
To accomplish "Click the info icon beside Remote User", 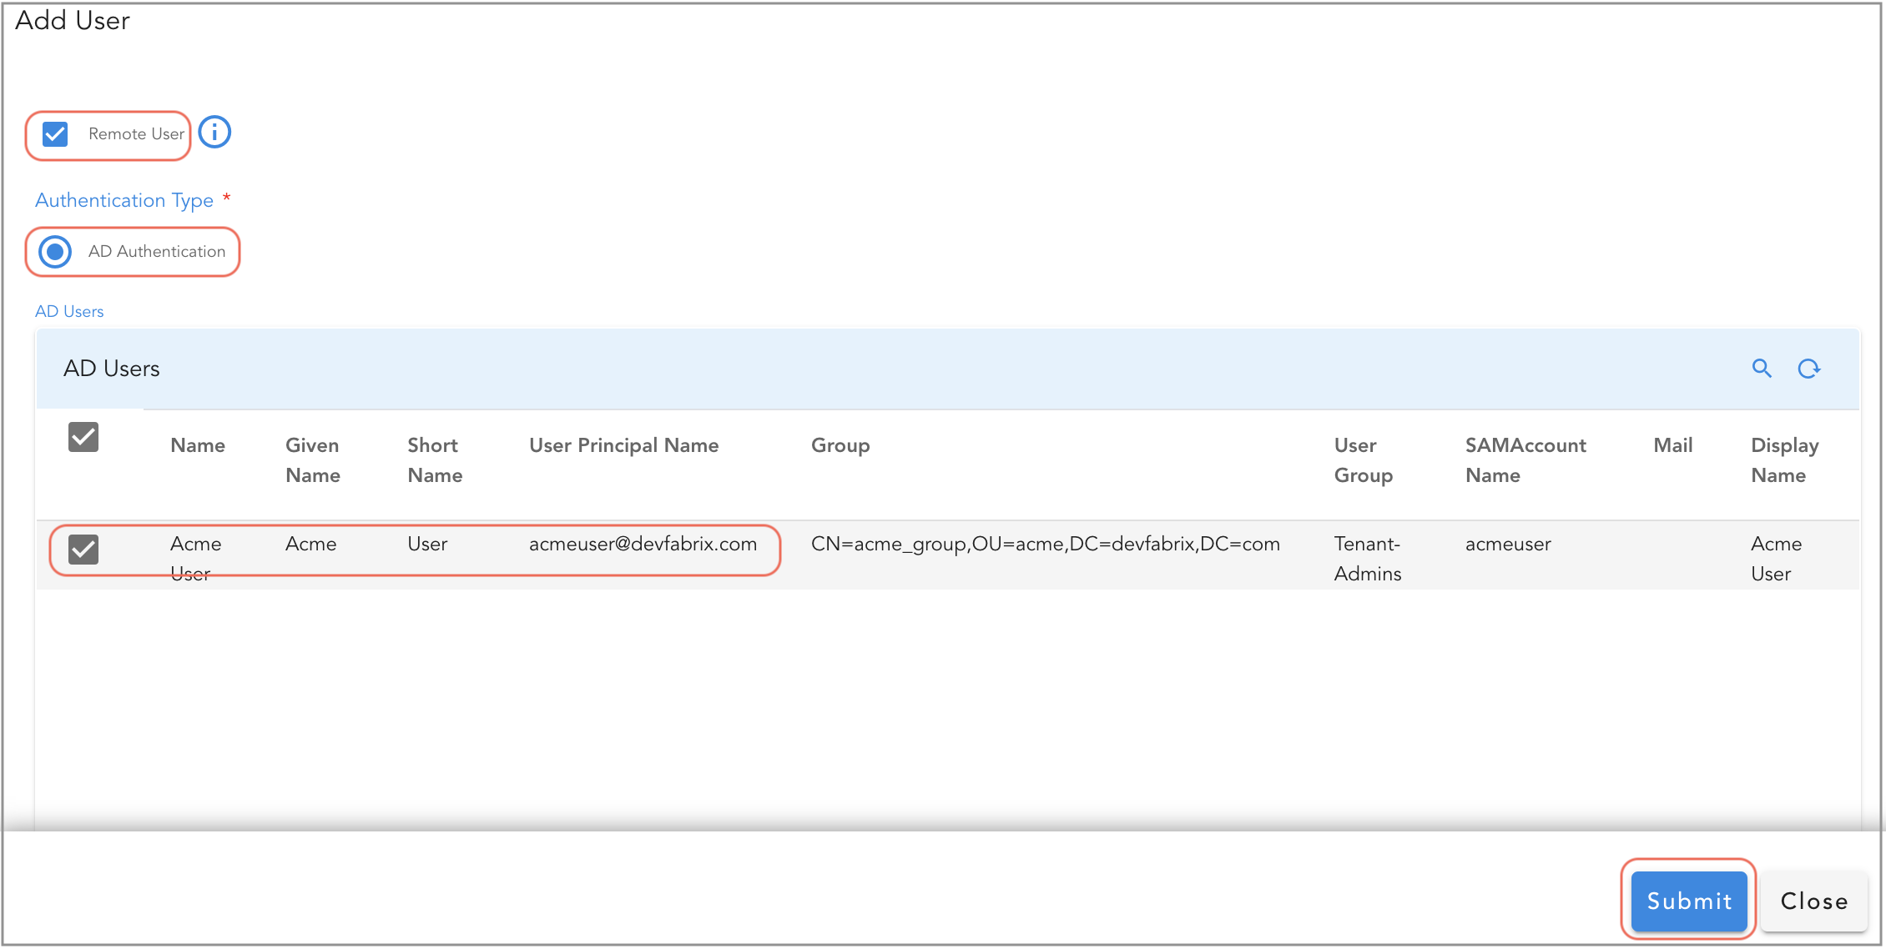I will click(x=214, y=132).
